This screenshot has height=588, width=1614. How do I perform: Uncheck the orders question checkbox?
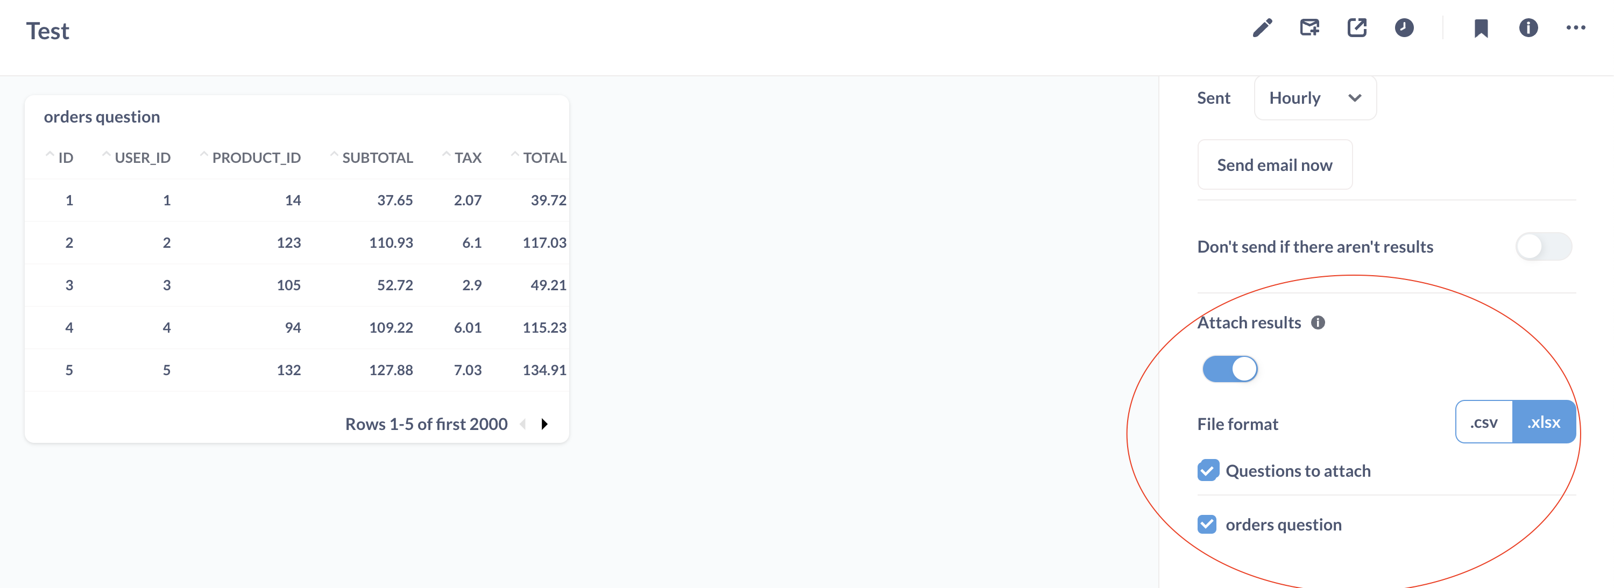[x=1208, y=524]
